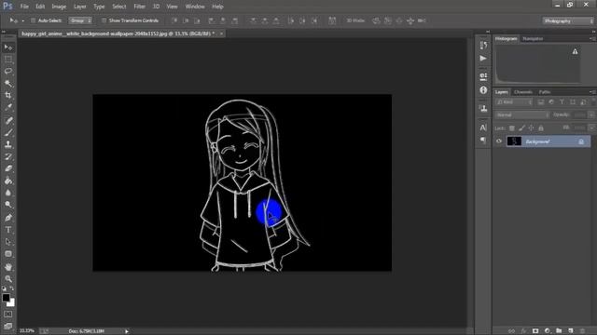Screen dimensions: 597x335
Task: Select the Paint Bucket tool
Action: [x=8, y=181]
